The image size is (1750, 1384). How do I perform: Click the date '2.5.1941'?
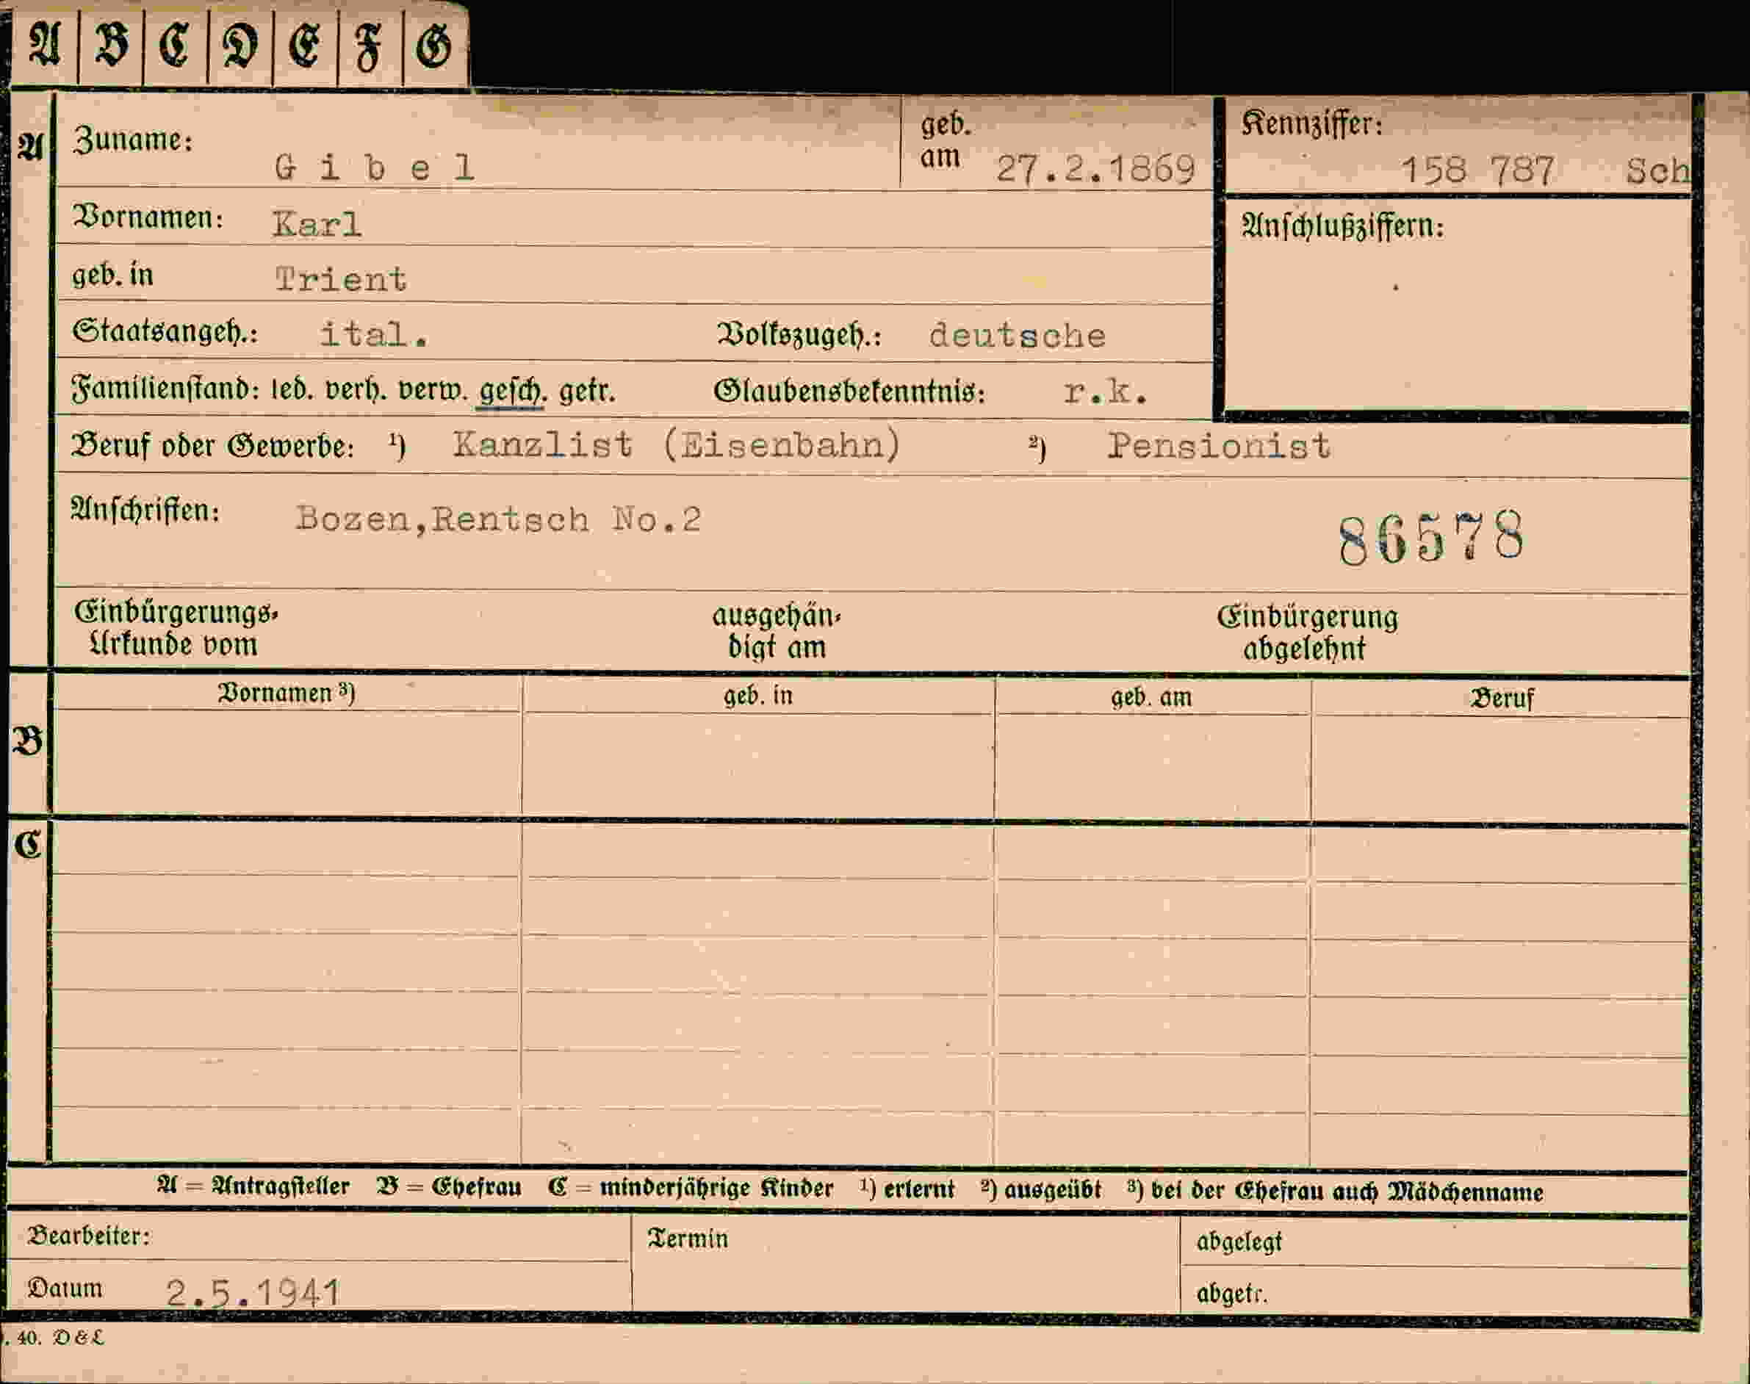(253, 1292)
